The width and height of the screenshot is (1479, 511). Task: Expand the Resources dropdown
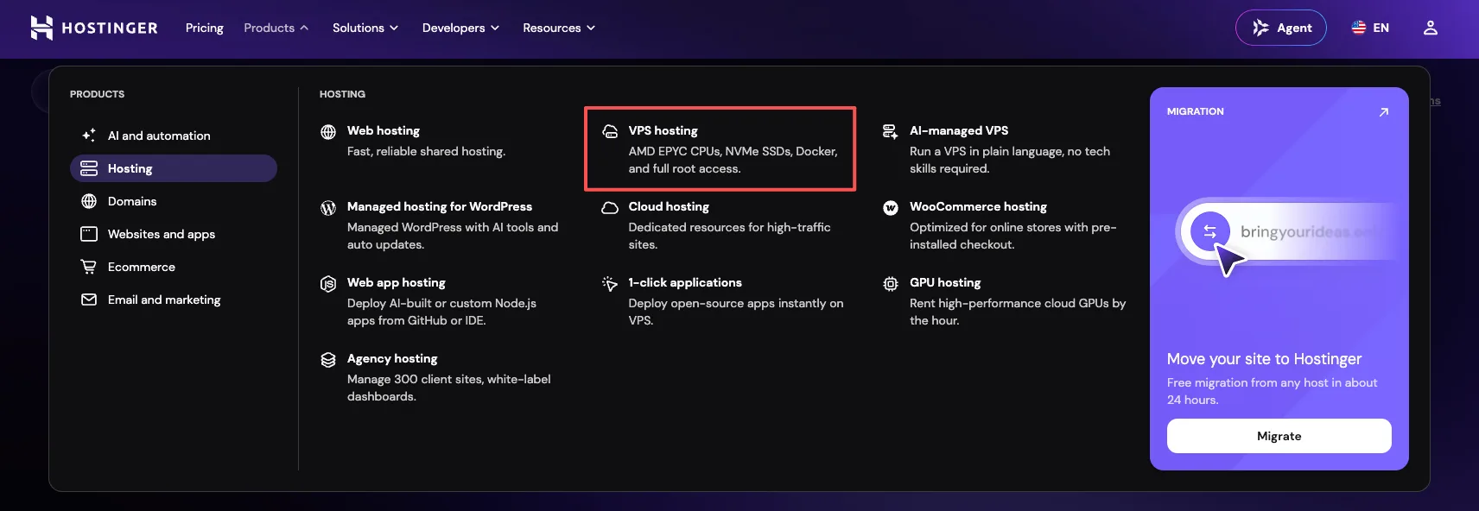559,28
